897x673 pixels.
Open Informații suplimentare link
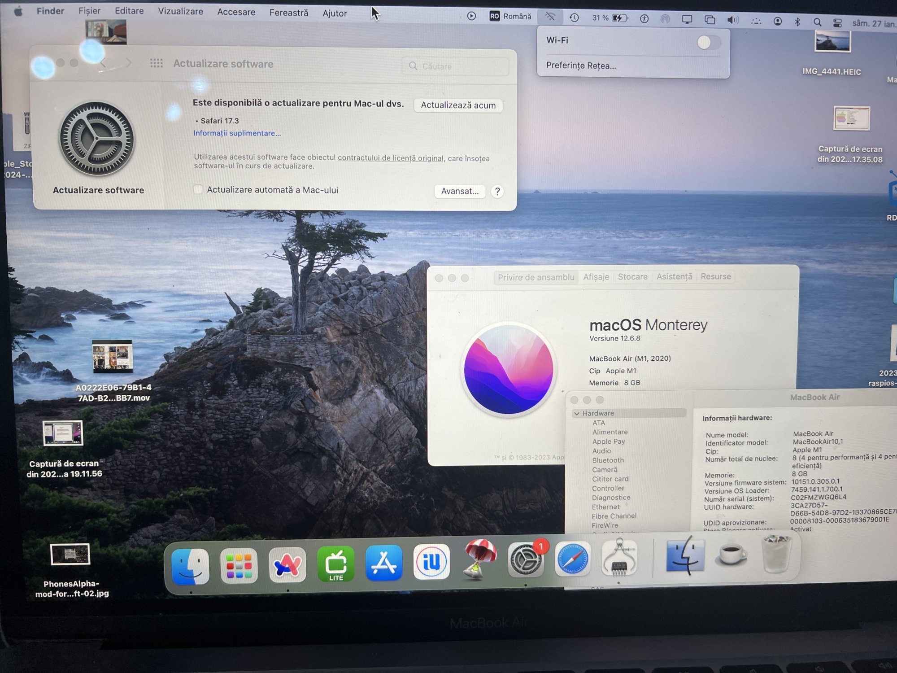(x=237, y=133)
